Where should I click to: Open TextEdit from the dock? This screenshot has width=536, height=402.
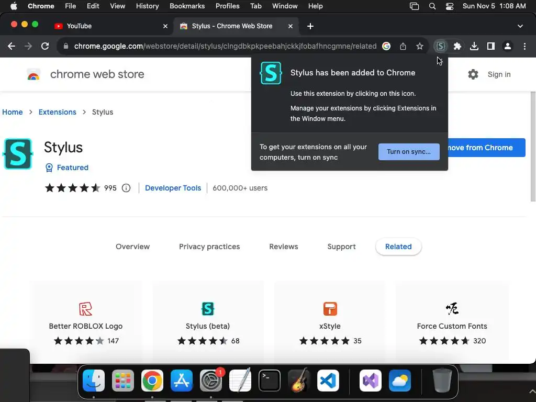coord(240,381)
